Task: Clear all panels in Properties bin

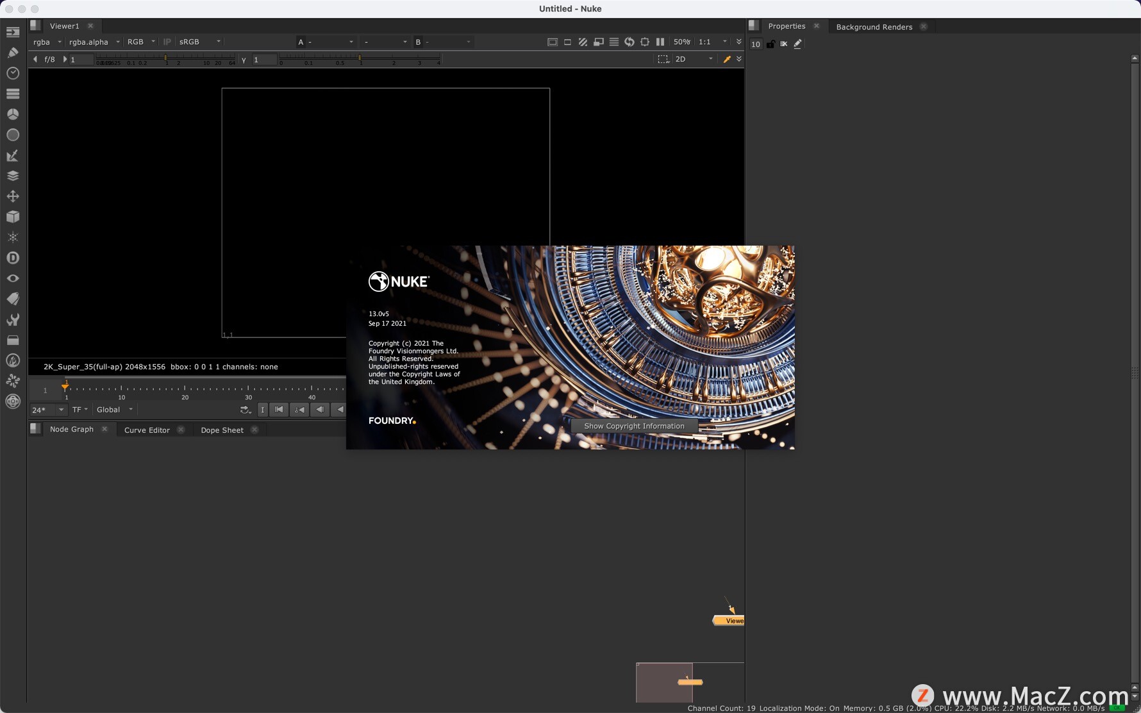Action: tap(783, 44)
